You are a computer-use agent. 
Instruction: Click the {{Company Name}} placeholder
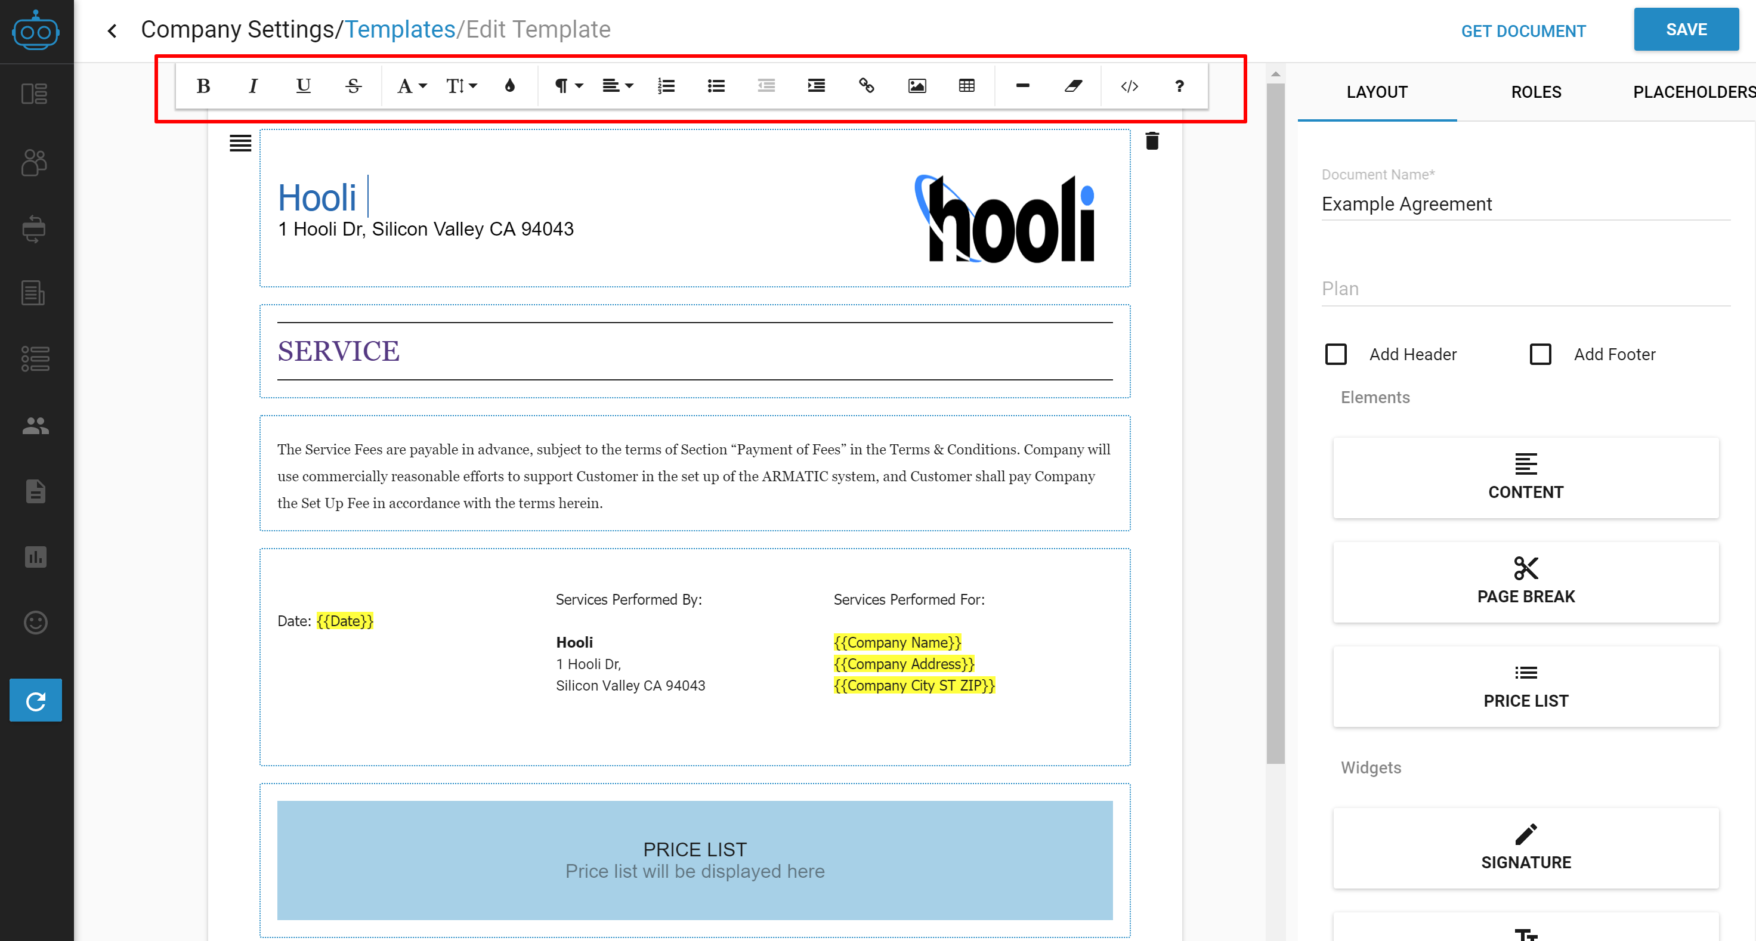tap(897, 643)
